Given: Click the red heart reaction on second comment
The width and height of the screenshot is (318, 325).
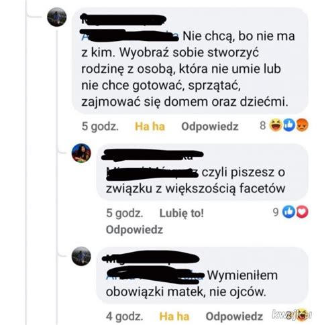Looking at the screenshot, I should point(302,212).
